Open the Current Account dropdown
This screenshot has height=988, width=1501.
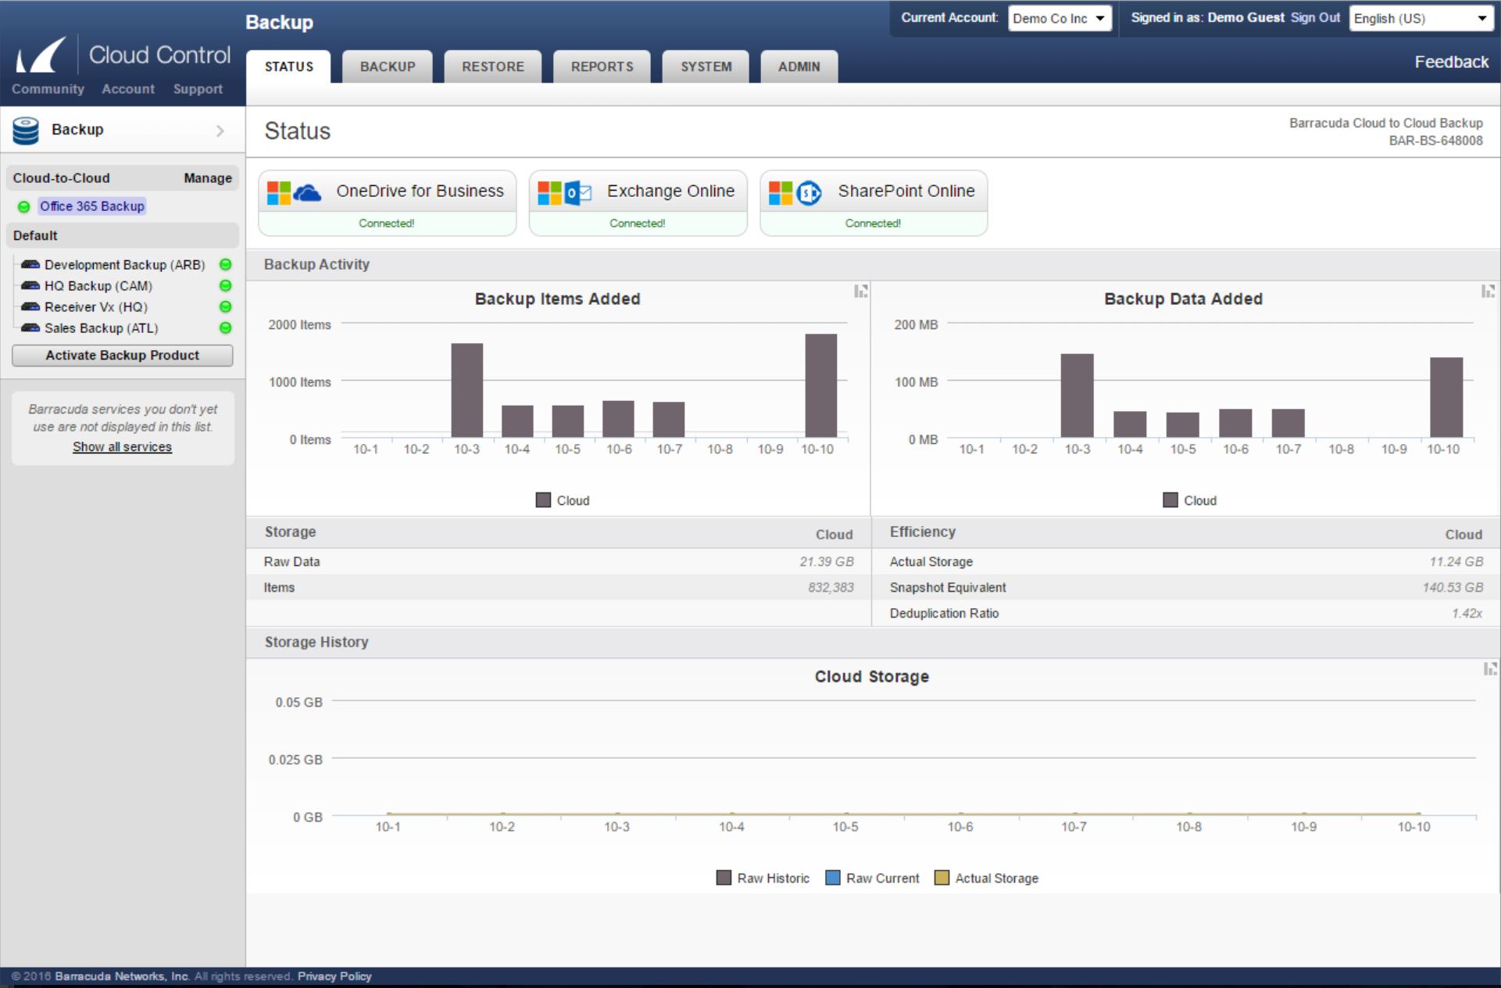[x=1060, y=18]
